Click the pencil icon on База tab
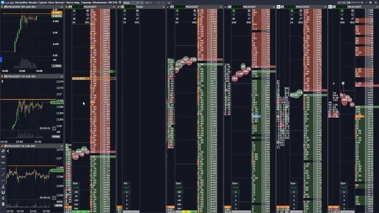The height and width of the screenshot is (213, 379). pos(137,2)
